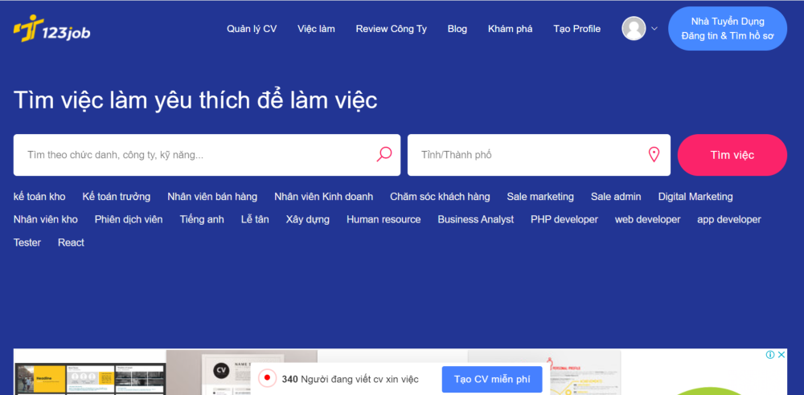
Task: Expand the account dropdown chevron
Action: tap(654, 29)
